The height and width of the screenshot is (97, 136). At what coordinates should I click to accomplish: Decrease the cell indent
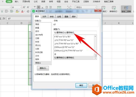coord(47,7)
